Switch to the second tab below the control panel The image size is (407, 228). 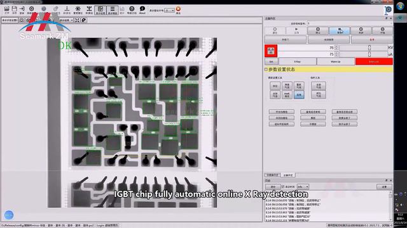tap(288, 175)
